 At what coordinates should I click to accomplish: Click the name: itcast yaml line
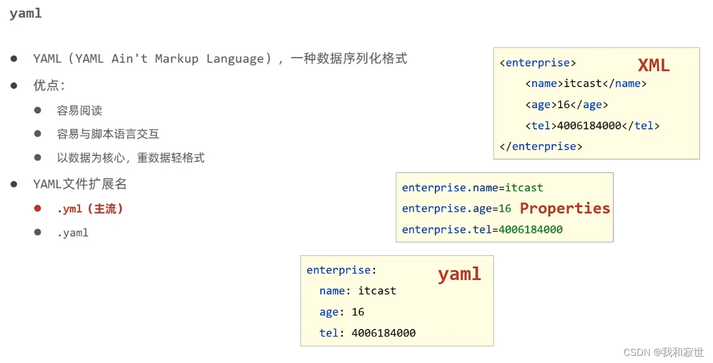[x=358, y=291]
